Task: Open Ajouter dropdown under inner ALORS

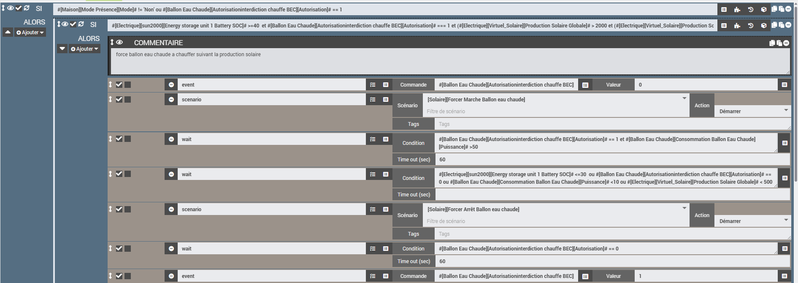Action: click(84, 49)
